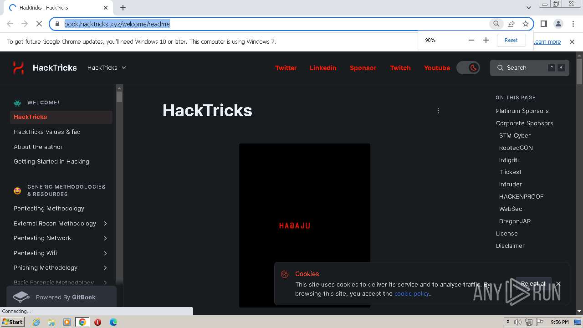
Task: Expand Pentesting Wifi chevron
Action: click(105, 253)
